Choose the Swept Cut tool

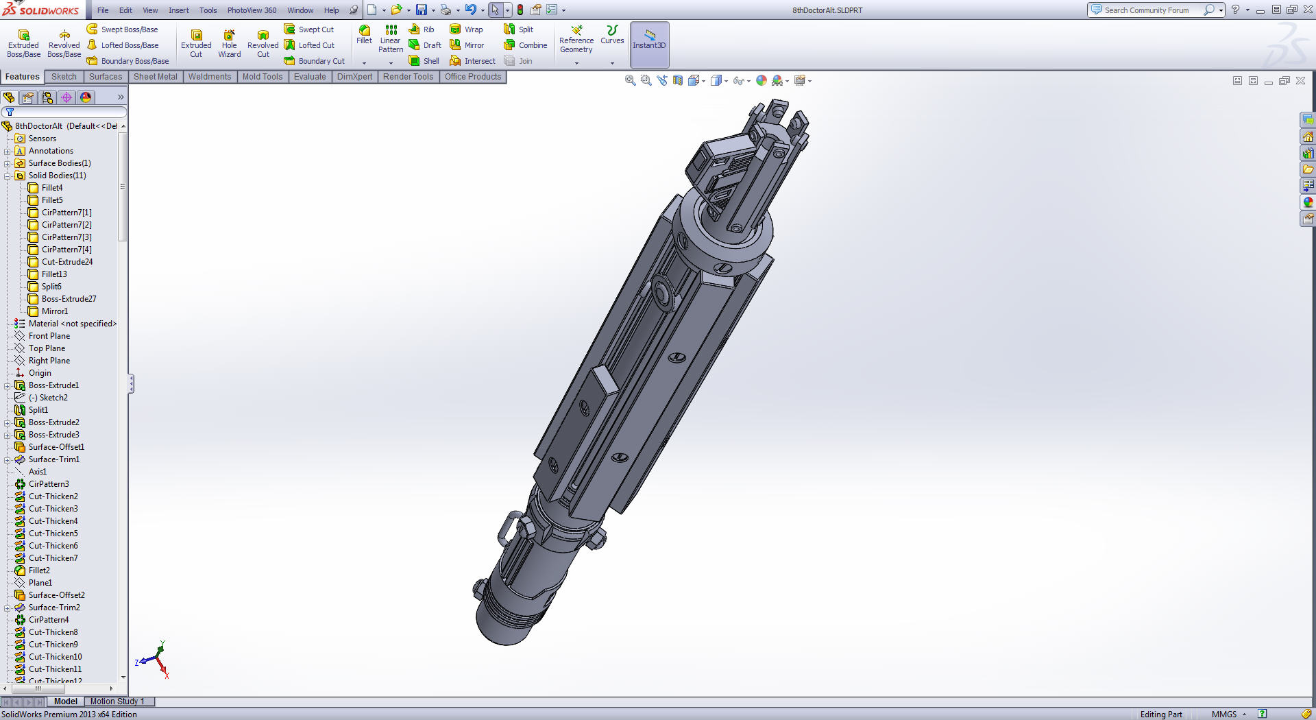click(x=309, y=29)
